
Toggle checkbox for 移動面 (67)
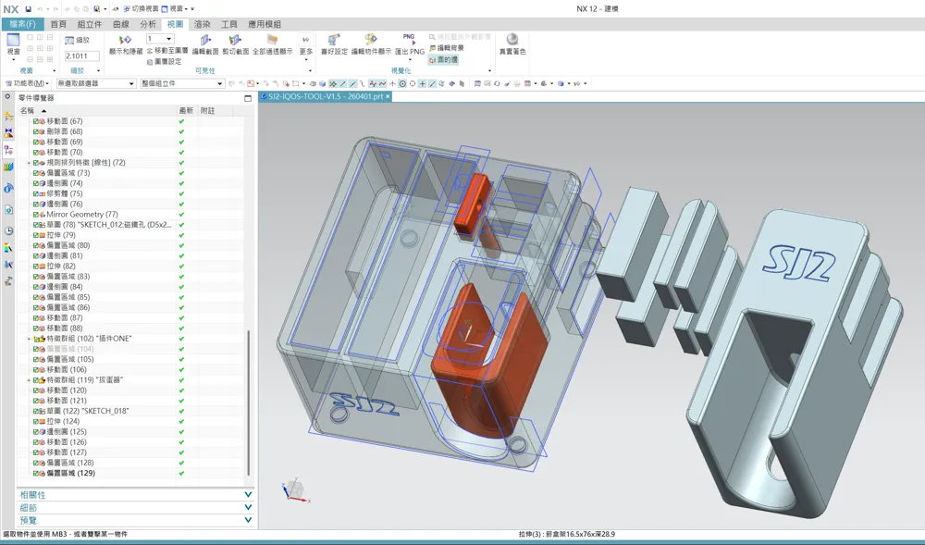coord(36,121)
